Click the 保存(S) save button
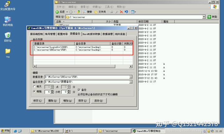224x134 pixels. (x=83, y=101)
